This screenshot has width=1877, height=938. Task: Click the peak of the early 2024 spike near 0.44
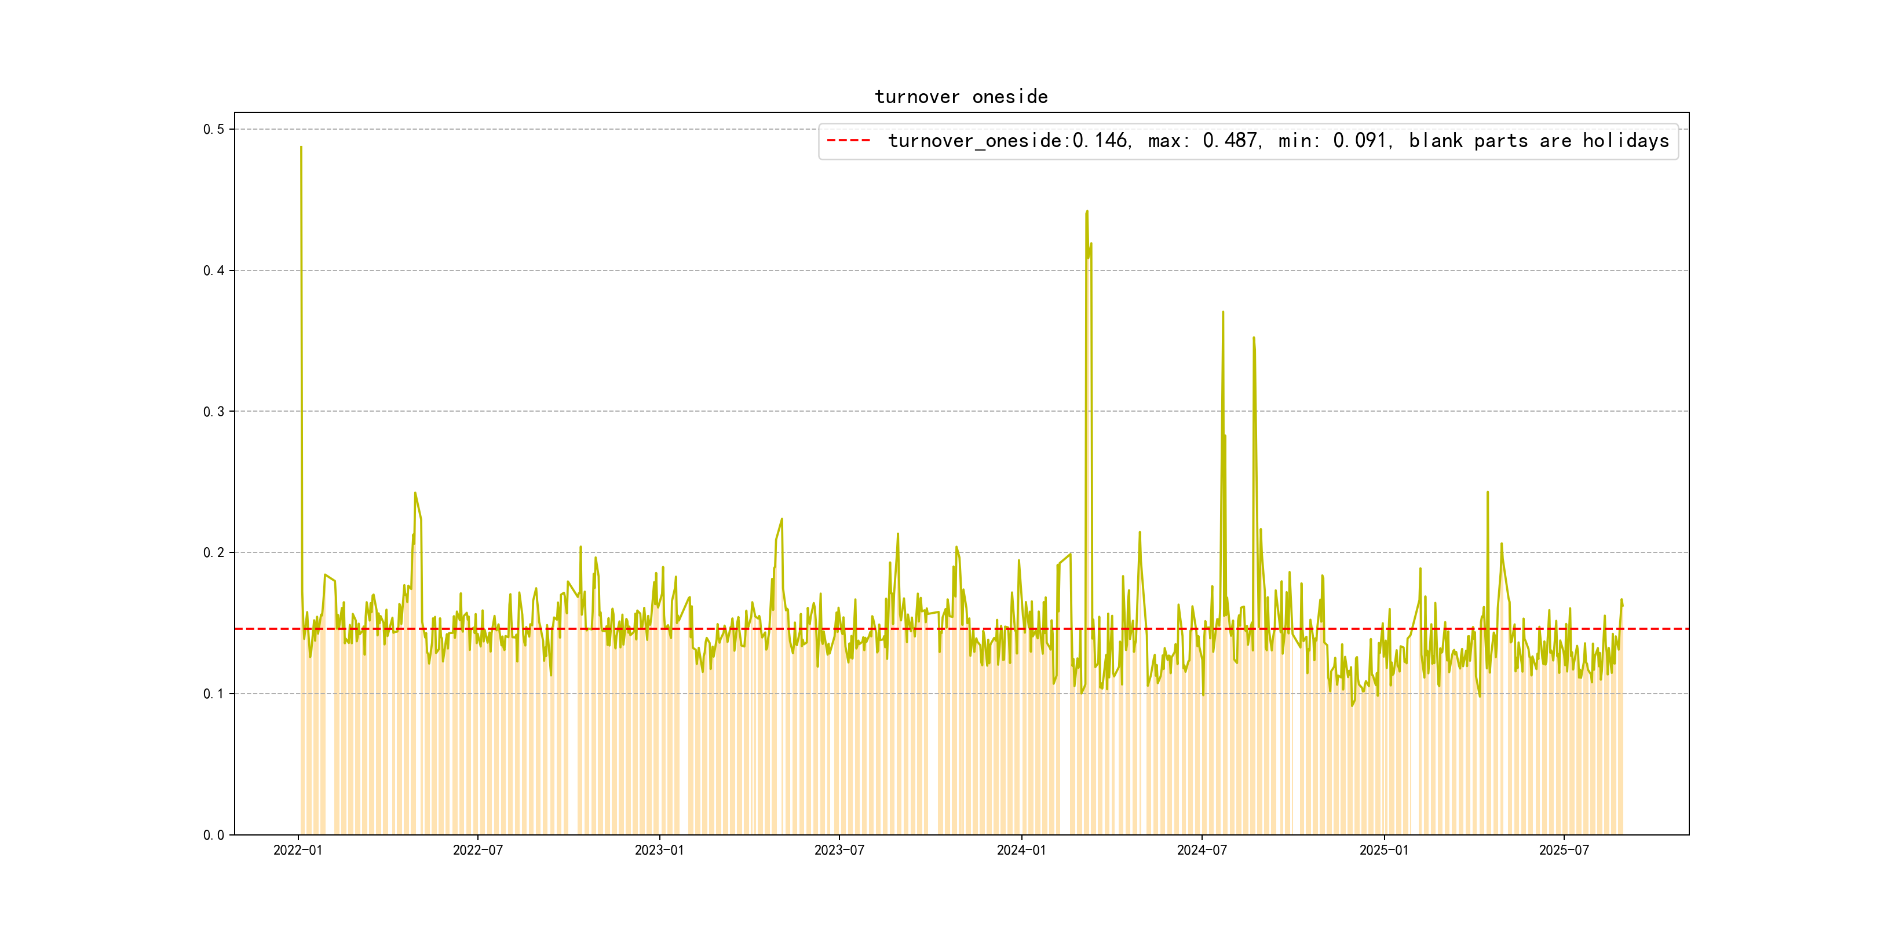tap(1087, 212)
